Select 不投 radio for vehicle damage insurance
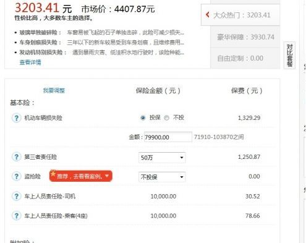This screenshot has height=243, width=306. (166, 118)
